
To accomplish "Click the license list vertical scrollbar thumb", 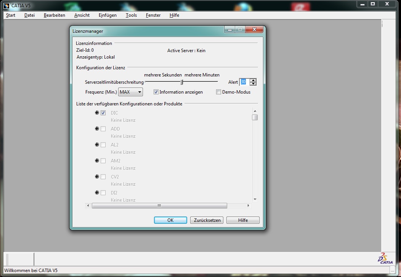I will click(255, 117).
